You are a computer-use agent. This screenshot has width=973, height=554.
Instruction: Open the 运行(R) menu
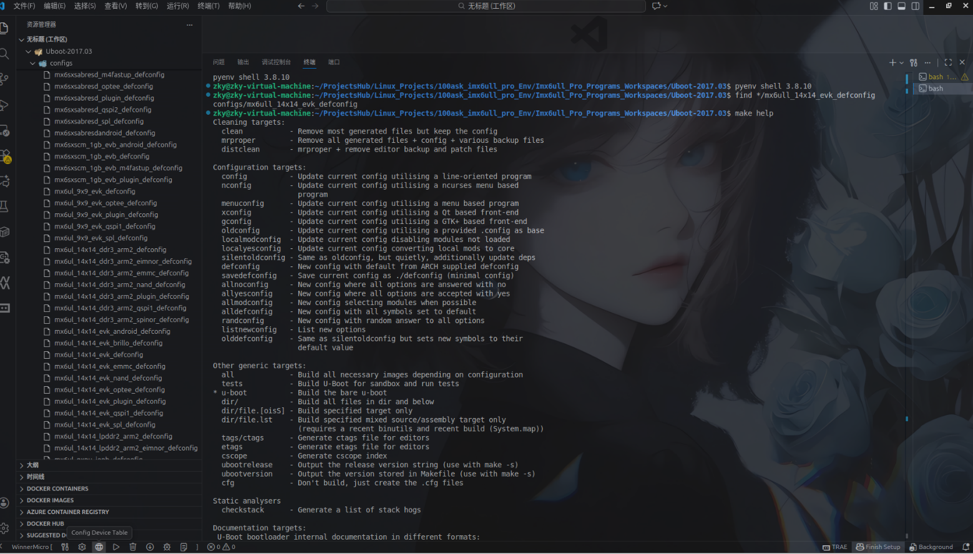pyautogui.click(x=177, y=6)
